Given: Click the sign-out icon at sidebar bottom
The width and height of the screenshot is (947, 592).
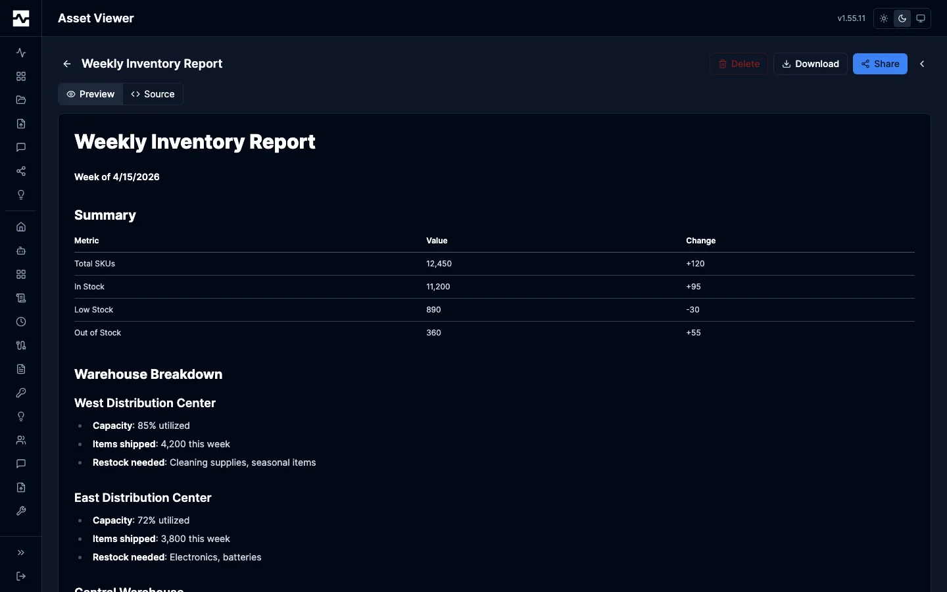Looking at the screenshot, I should (x=20, y=577).
